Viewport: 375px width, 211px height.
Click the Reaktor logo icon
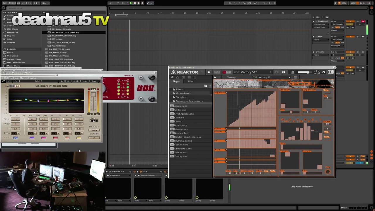click(x=173, y=72)
